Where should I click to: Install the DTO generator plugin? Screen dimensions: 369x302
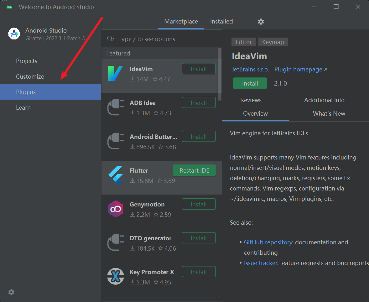[x=199, y=238]
